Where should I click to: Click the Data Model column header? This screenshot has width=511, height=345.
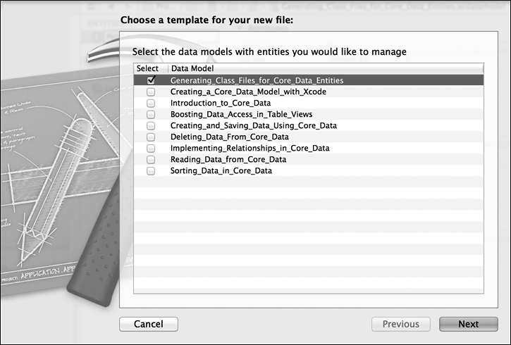coord(195,69)
